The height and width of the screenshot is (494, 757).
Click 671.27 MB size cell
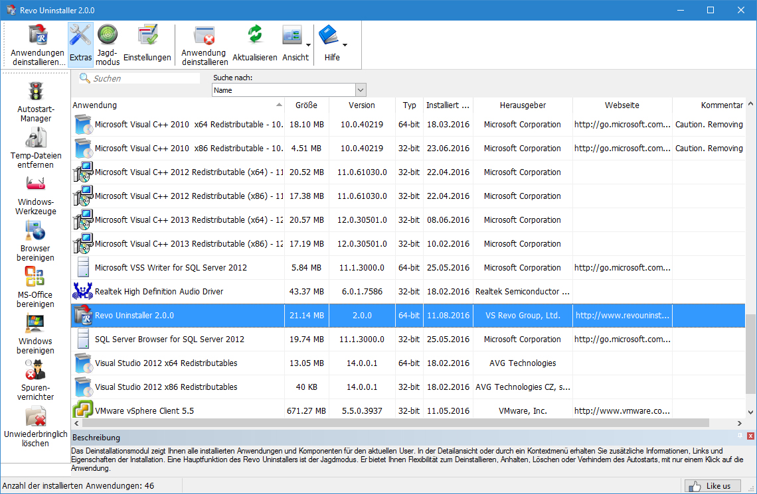coord(307,410)
